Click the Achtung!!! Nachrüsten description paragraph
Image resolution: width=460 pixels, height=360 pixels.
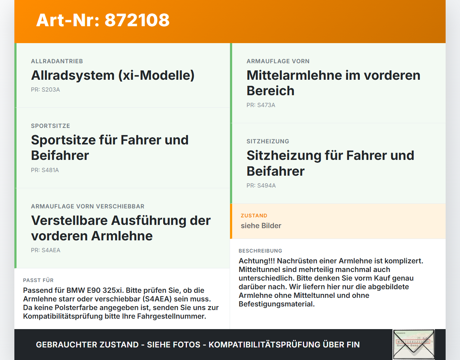click(x=331, y=282)
